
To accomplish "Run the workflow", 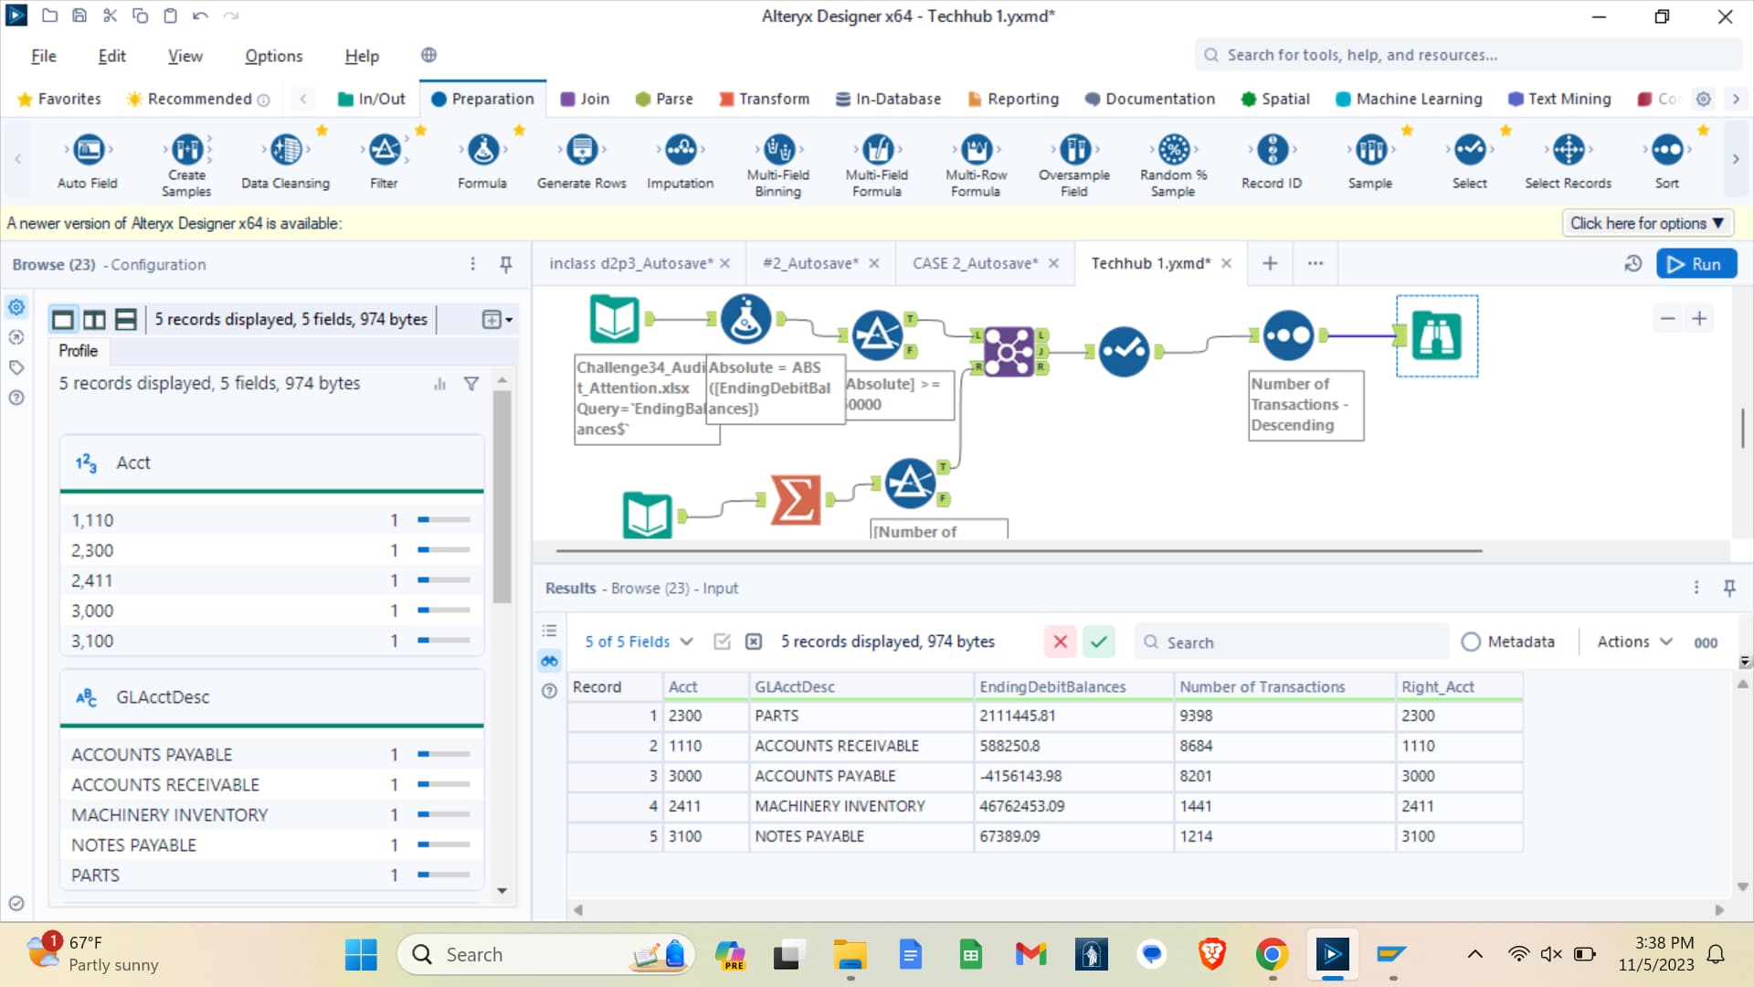I will [1696, 264].
